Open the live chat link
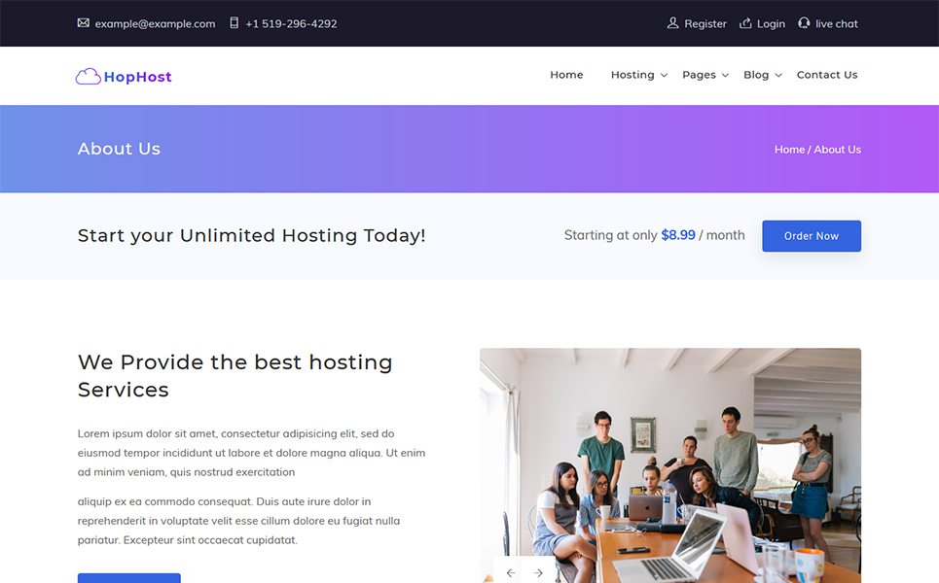Screen dimensions: 939x583 pyautogui.click(x=837, y=24)
